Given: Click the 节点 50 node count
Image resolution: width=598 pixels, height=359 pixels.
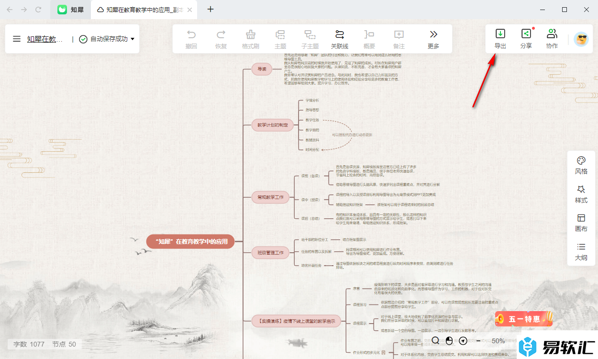Looking at the screenshot, I should [x=64, y=344].
